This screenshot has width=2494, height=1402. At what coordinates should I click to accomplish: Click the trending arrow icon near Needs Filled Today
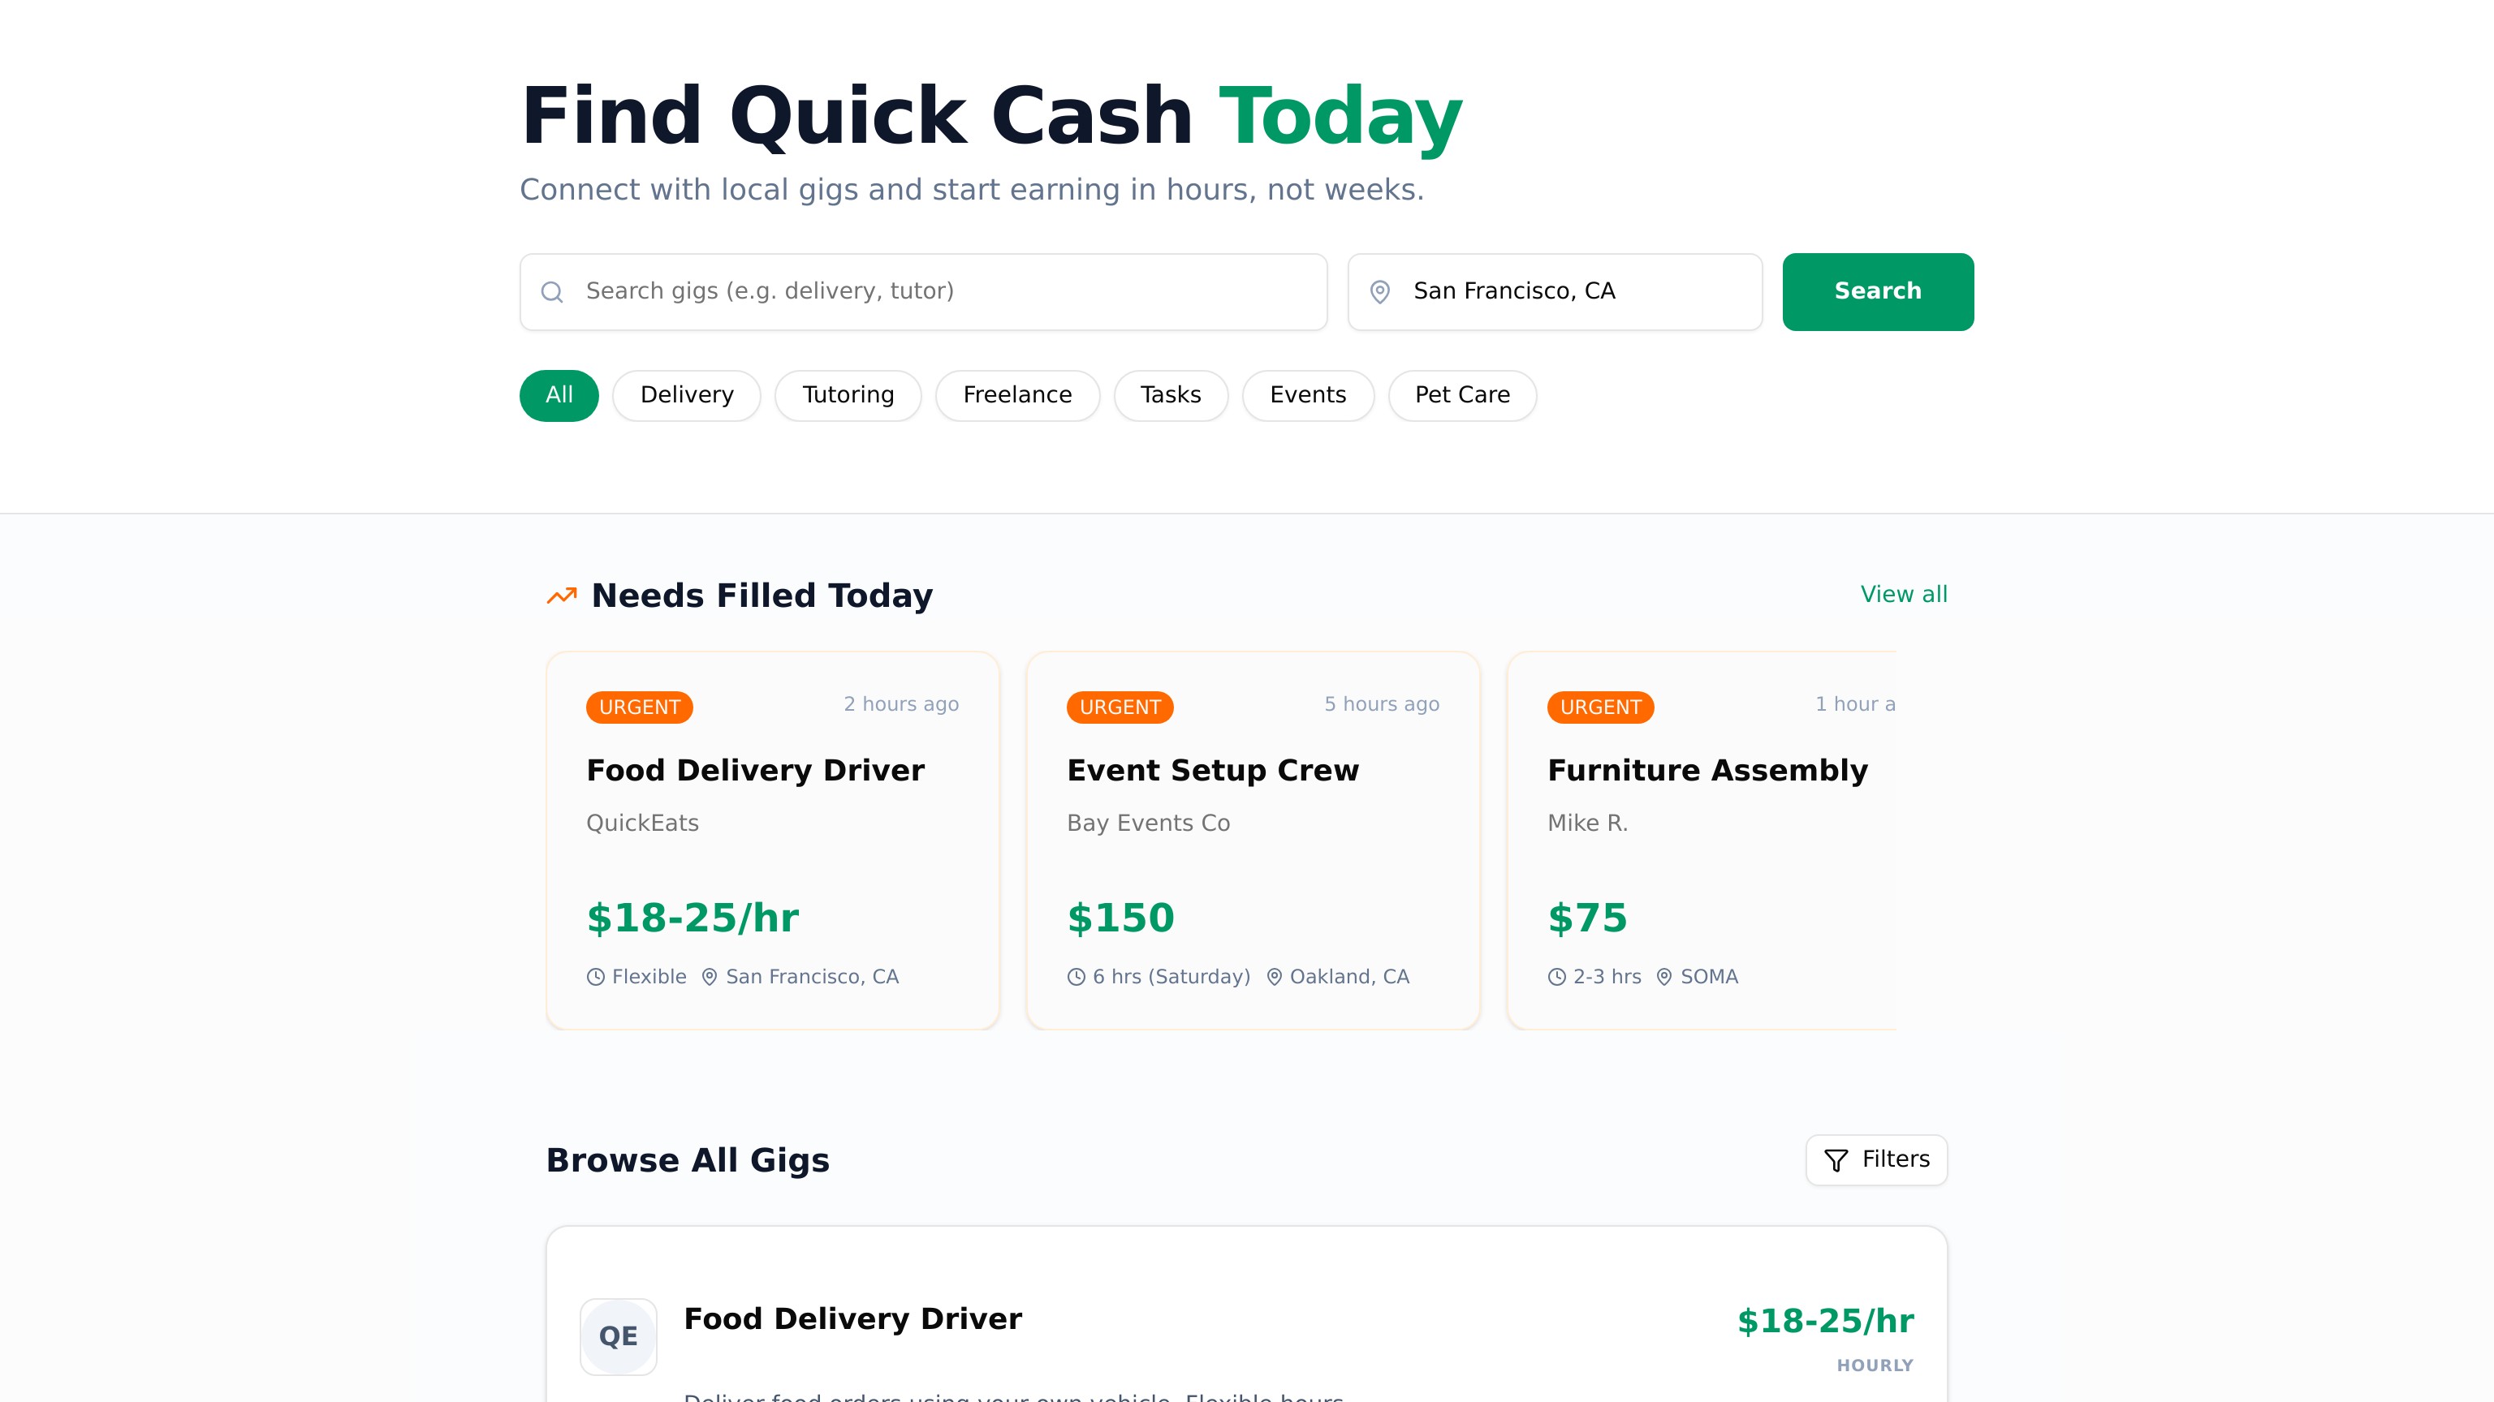click(x=562, y=596)
